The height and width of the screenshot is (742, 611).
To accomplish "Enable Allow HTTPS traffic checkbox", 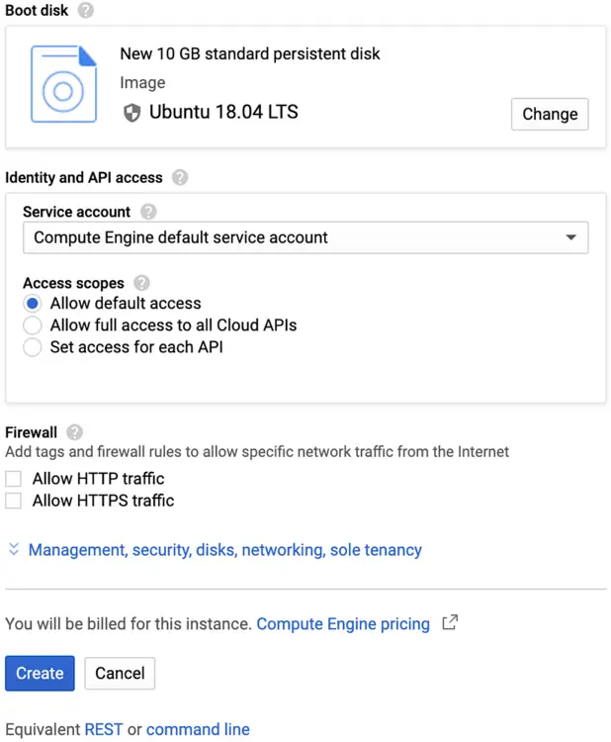I will [14, 502].
